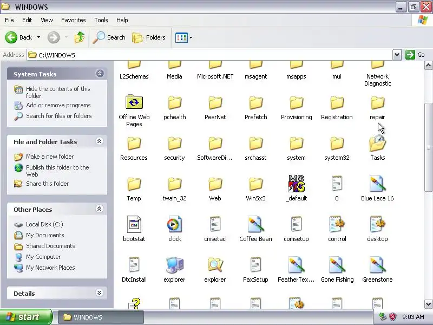433x325 pixels.
Task: Open the Tasks scheduled folder icon
Action: click(x=377, y=143)
